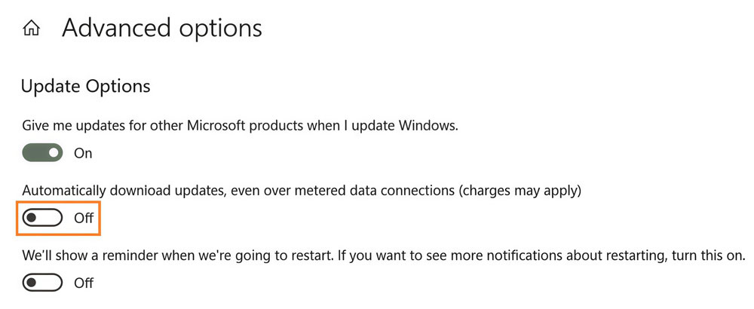Click the "metered data connections" phrase
This screenshot has width=754, height=309.
click(379, 191)
